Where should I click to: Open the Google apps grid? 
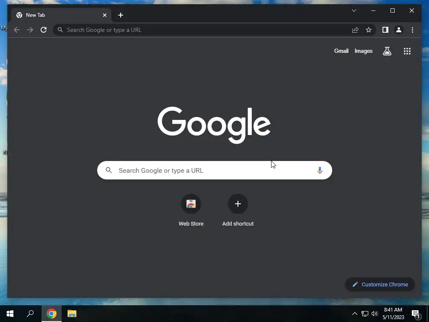point(407,51)
